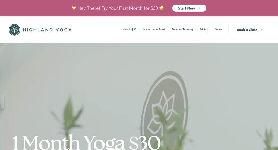Click the arrow icon inside Start Now
The width and height of the screenshot is (278, 150).
point(198,8)
